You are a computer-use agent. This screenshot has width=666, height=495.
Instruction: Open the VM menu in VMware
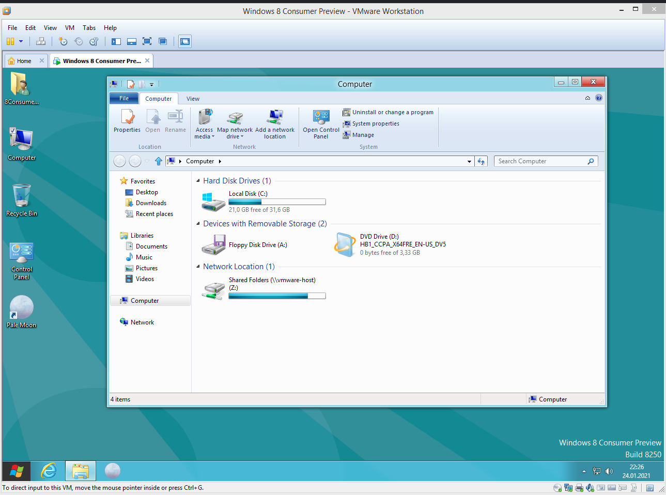(x=69, y=28)
